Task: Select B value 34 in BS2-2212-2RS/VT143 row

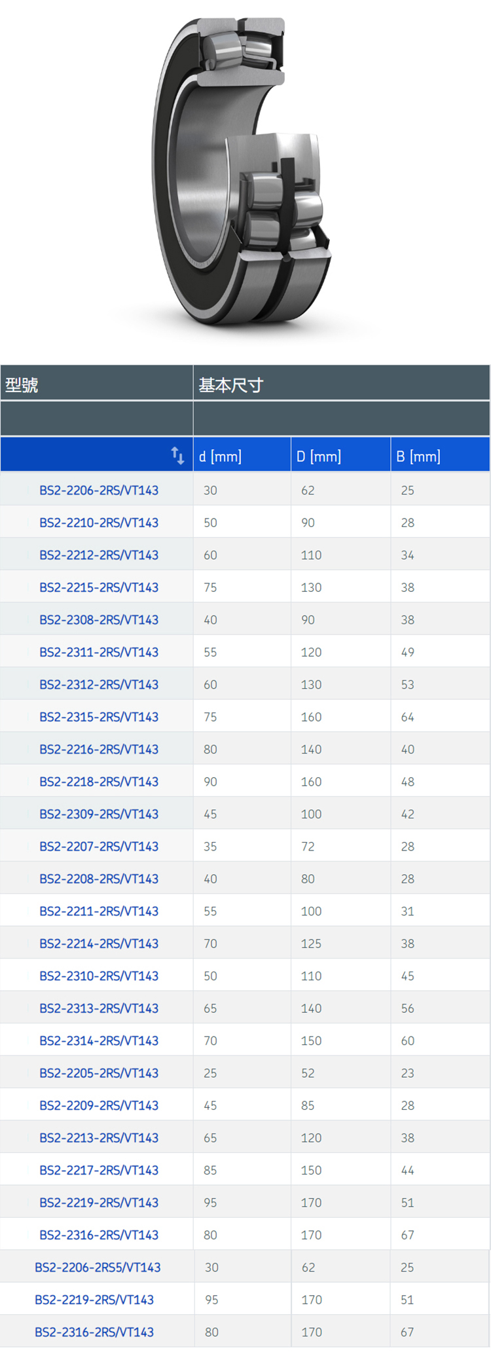Action: tap(408, 555)
